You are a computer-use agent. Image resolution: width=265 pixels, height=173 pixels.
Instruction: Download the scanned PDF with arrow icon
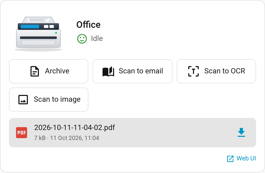(x=241, y=132)
